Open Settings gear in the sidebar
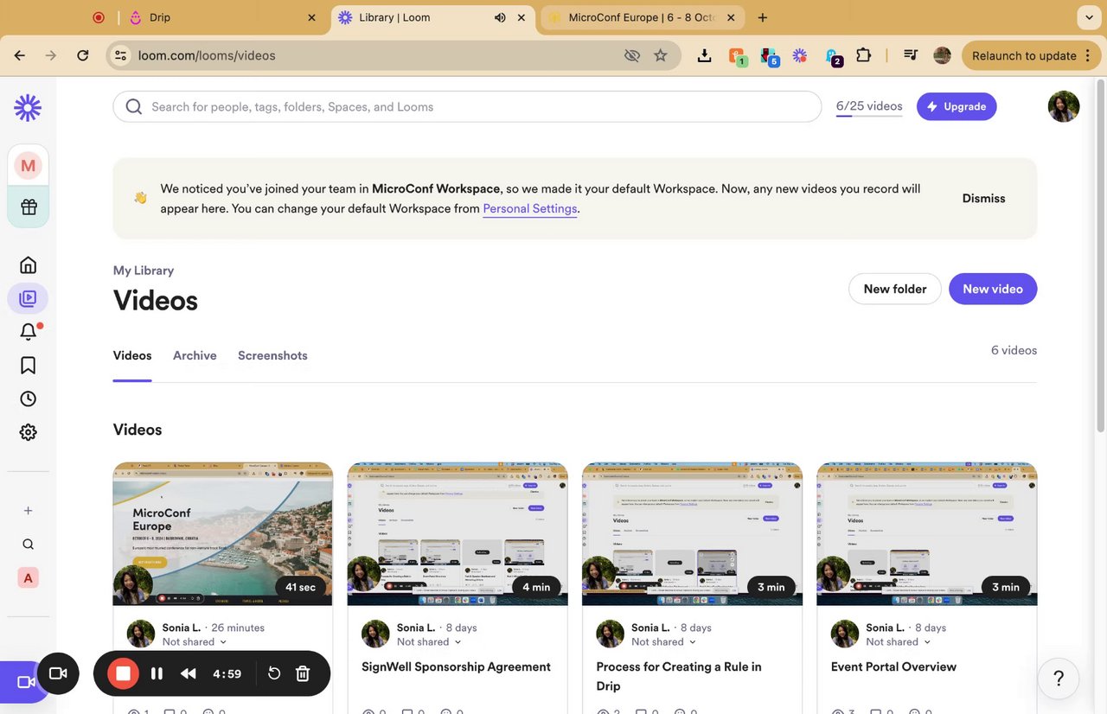 29,432
